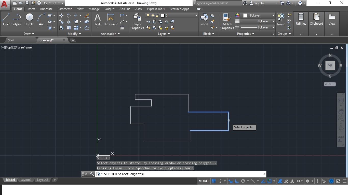
Task: Expand the Annotation panel
Action: pos(110,34)
